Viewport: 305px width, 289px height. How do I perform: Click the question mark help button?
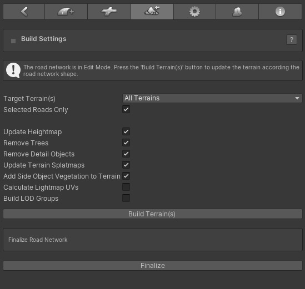pos(292,40)
